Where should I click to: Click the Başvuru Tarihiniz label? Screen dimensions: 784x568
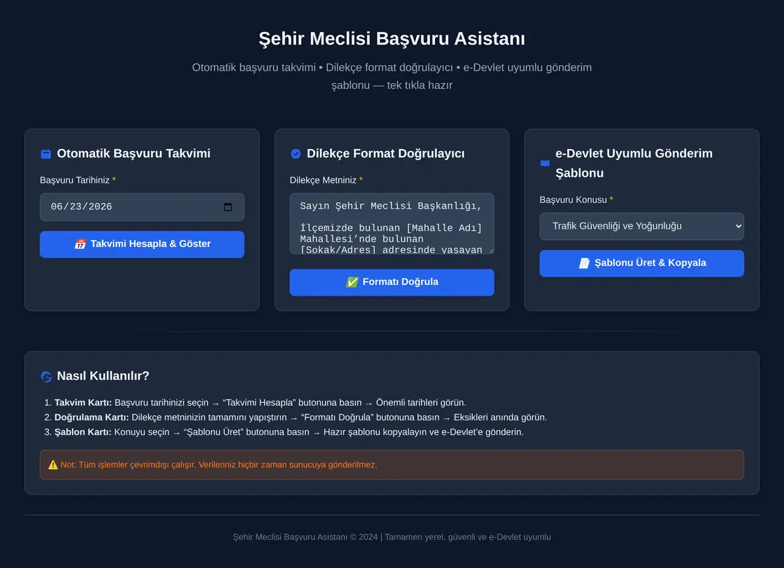78,180
